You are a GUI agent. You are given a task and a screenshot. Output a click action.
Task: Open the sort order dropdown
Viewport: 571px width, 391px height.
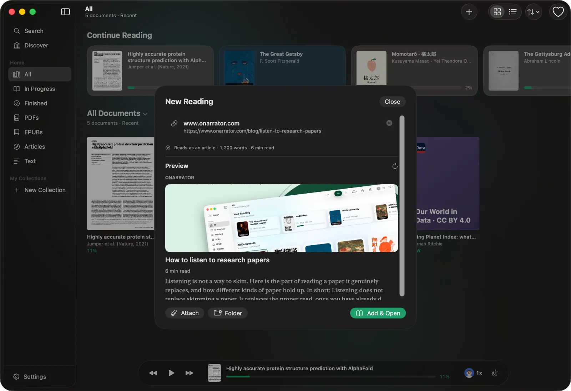534,12
